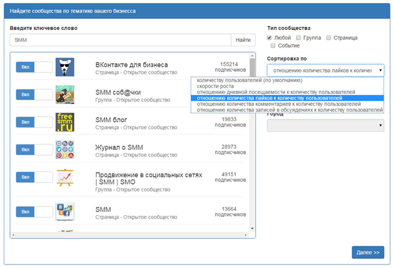
Task: Toggle the Вкл switch for SMM page
Action: click(34, 211)
